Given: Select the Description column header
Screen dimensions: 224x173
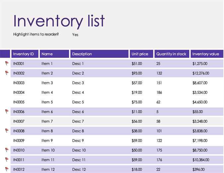Looking at the screenshot, I should click(x=82, y=54).
